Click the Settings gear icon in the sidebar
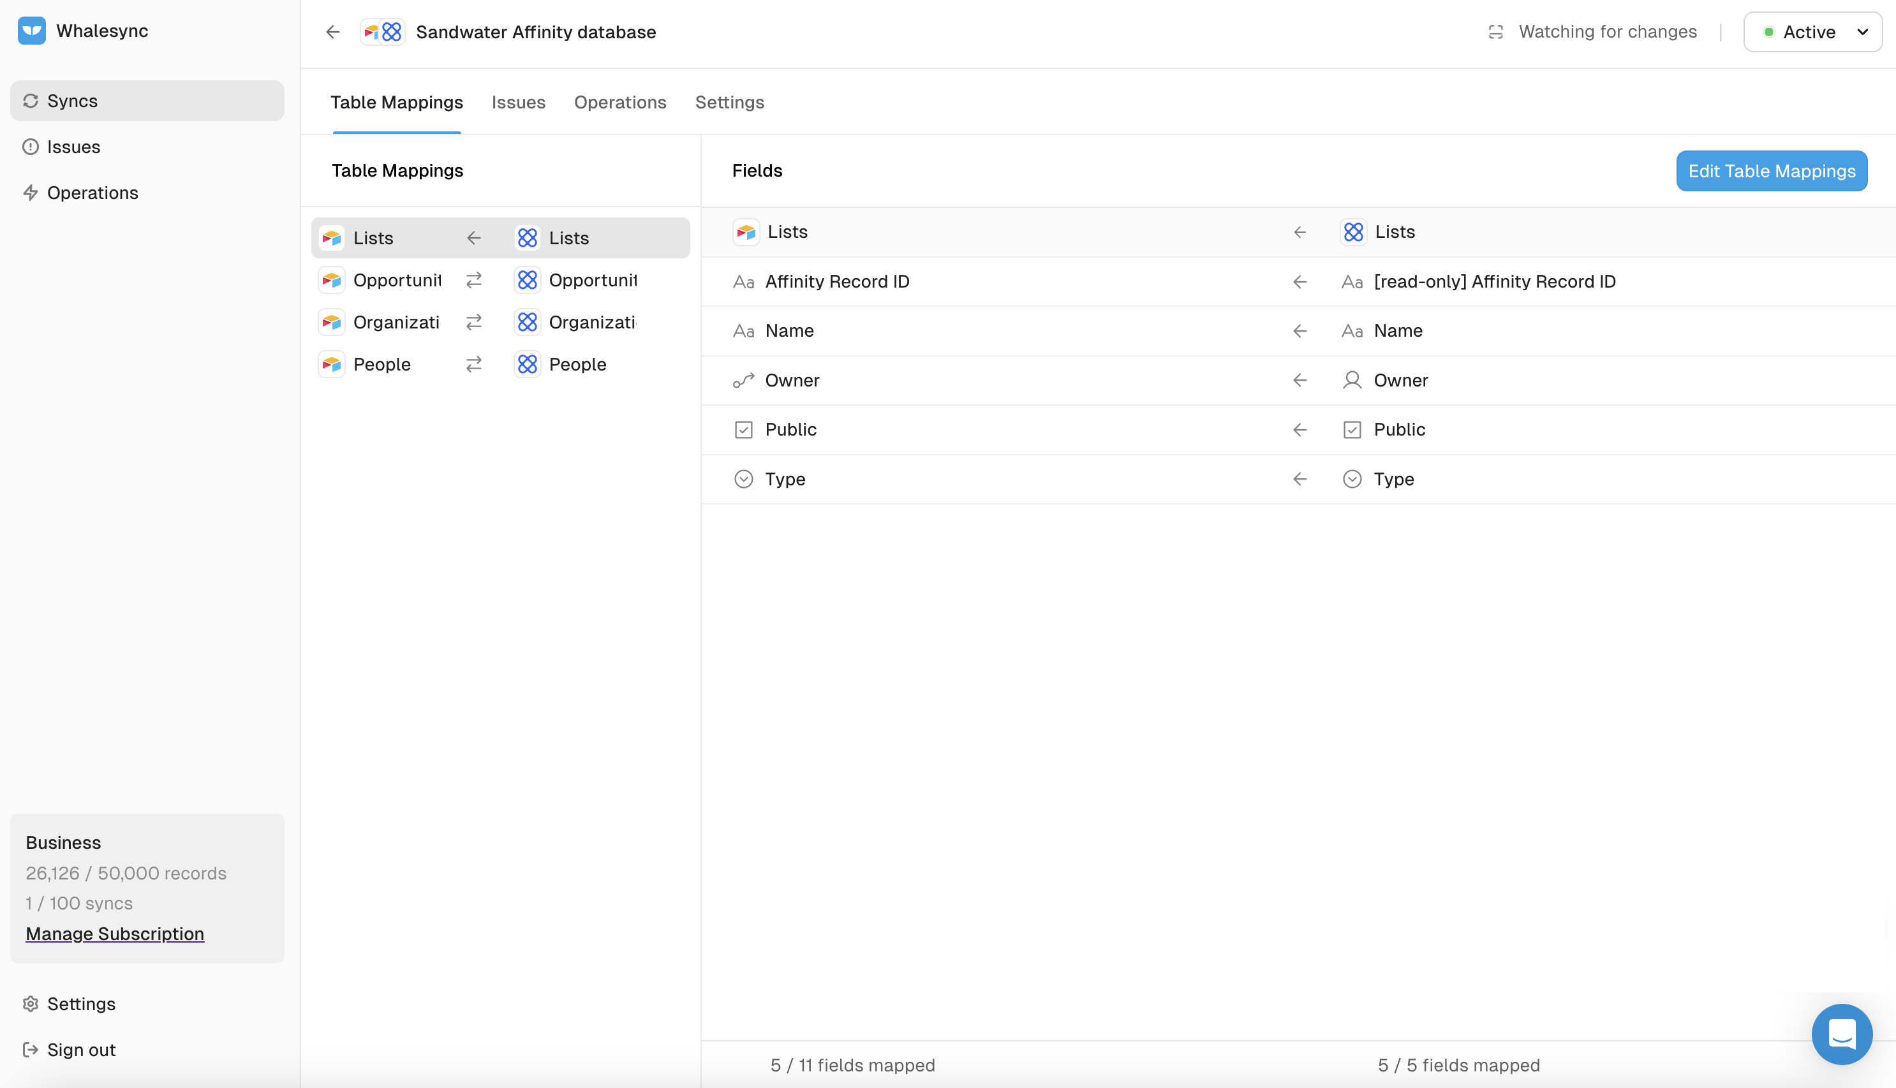The image size is (1896, 1088). [31, 1004]
